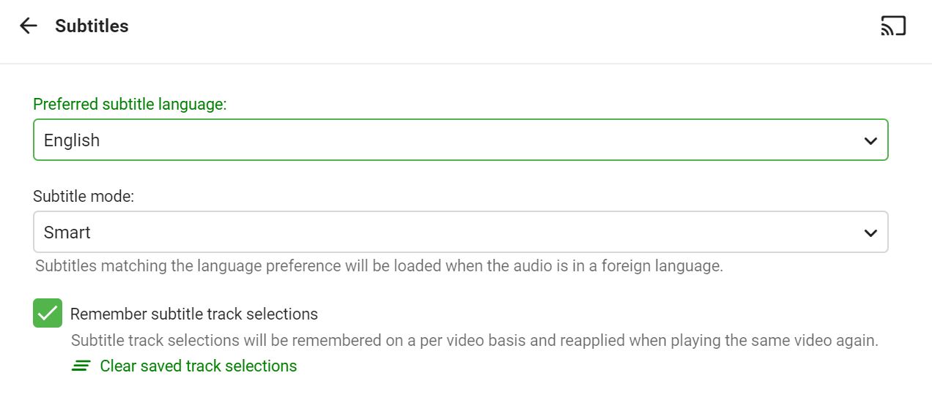Viewport: 932px width, 400px height.
Task: Click the Smart mode description text
Action: tap(379, 266)
